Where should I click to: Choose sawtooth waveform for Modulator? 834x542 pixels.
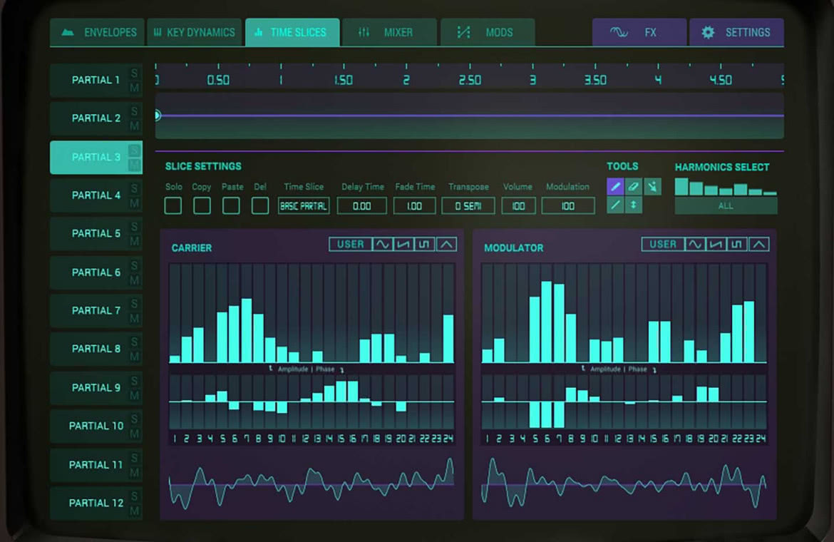[716, 244]
